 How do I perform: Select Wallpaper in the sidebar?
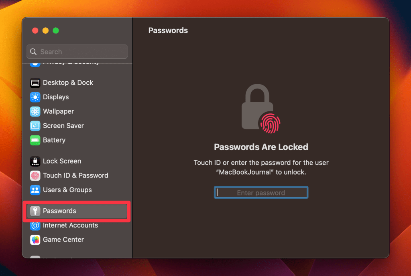[x=59, y=112]
